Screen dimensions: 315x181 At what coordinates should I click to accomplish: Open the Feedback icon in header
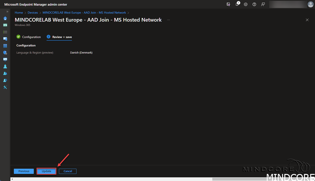coord(263,4)
